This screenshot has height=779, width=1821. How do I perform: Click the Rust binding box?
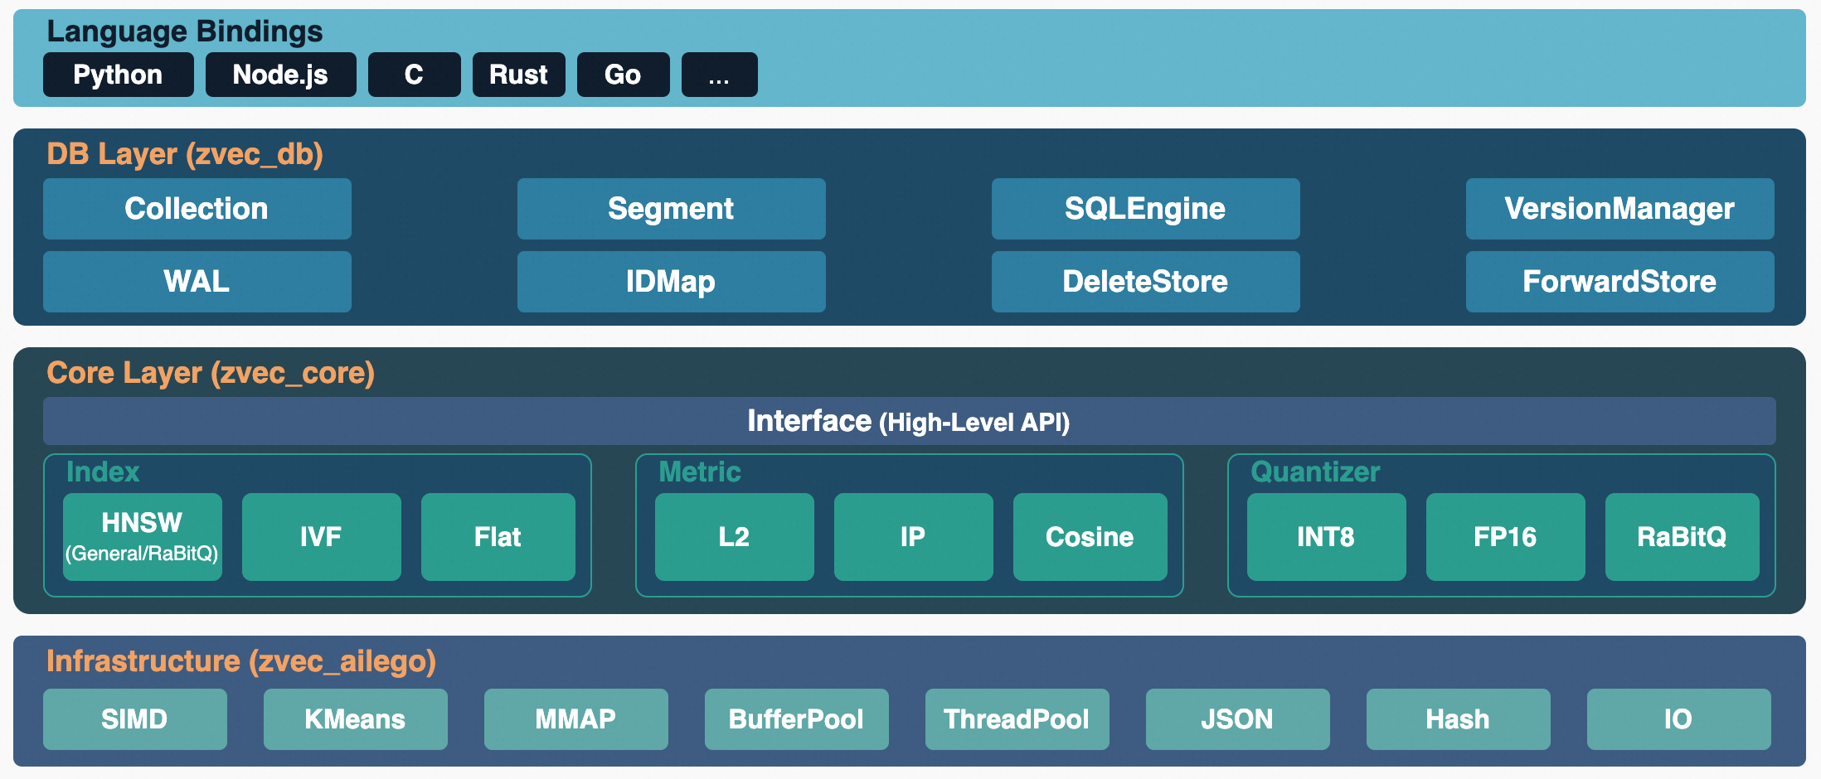pos(518,75)
